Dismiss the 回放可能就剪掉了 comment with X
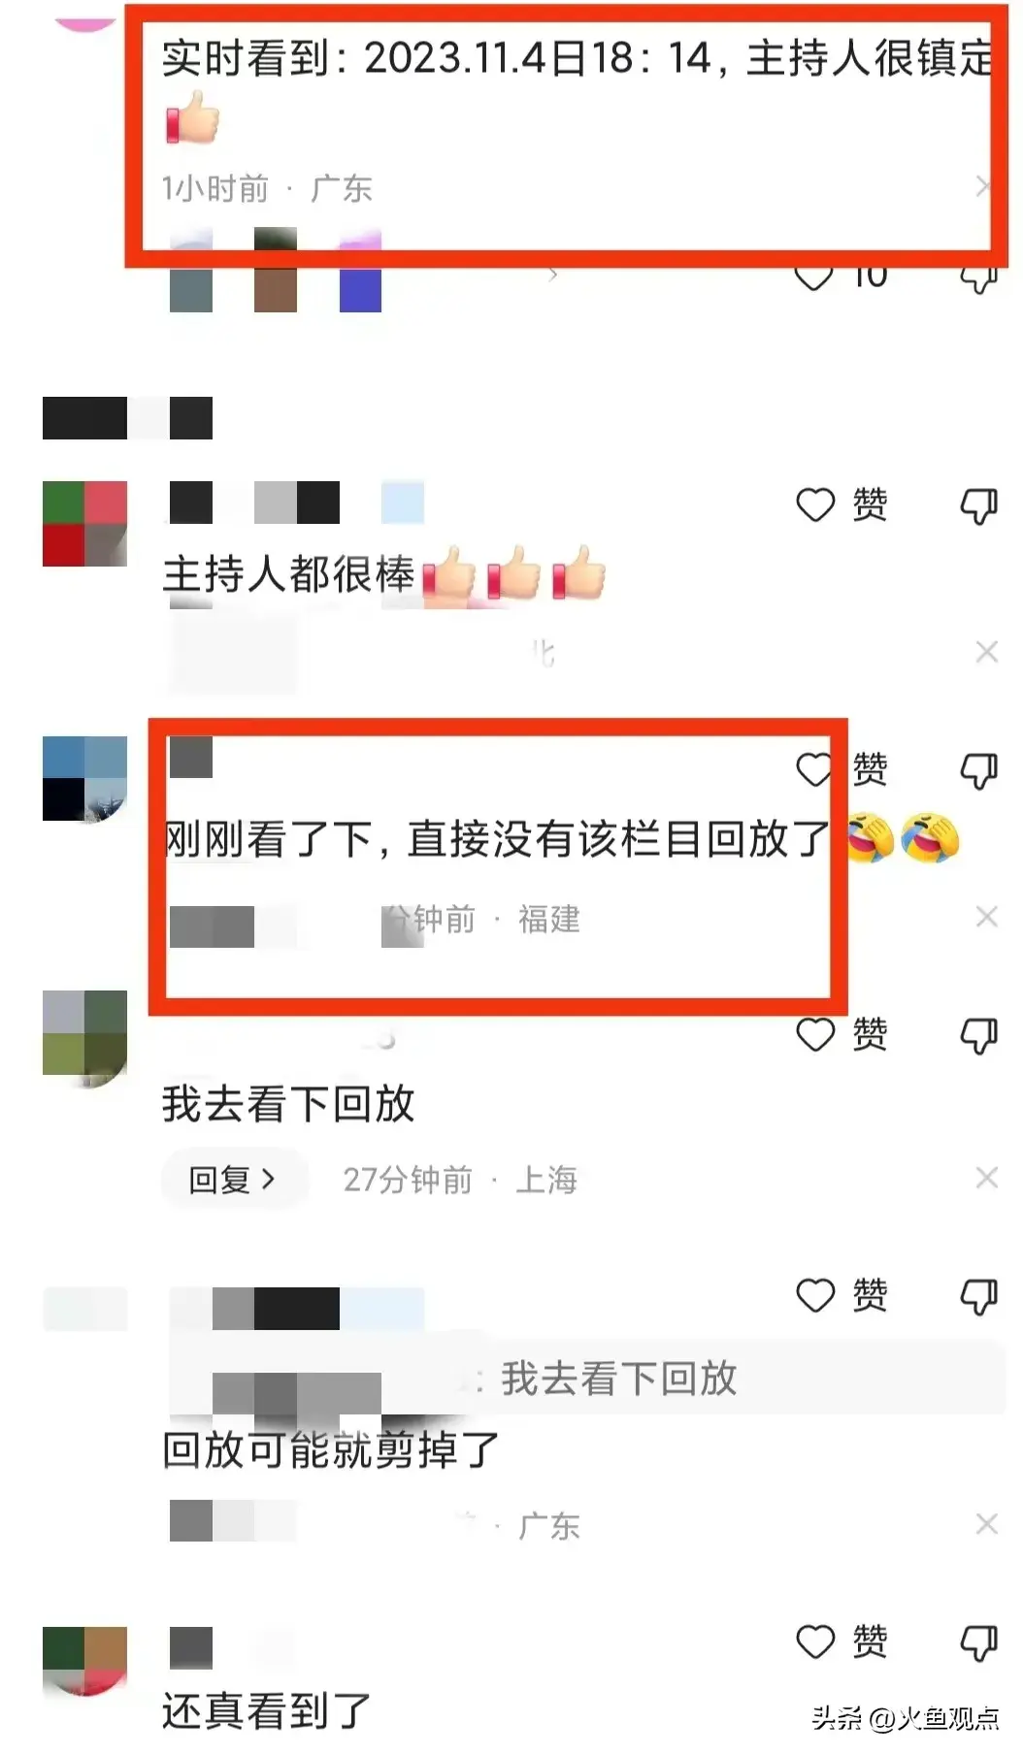The image size is (1023, 1754). [x=987, y=1524]
